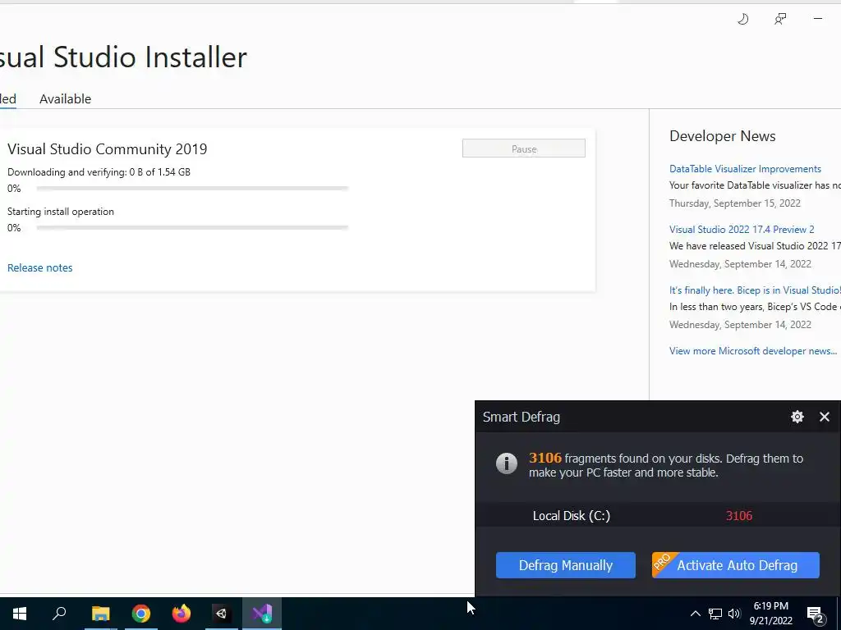The height and width of the screenshot is (630, 841).
Task: Open the Windows Start menu
Action: point(20,614)
